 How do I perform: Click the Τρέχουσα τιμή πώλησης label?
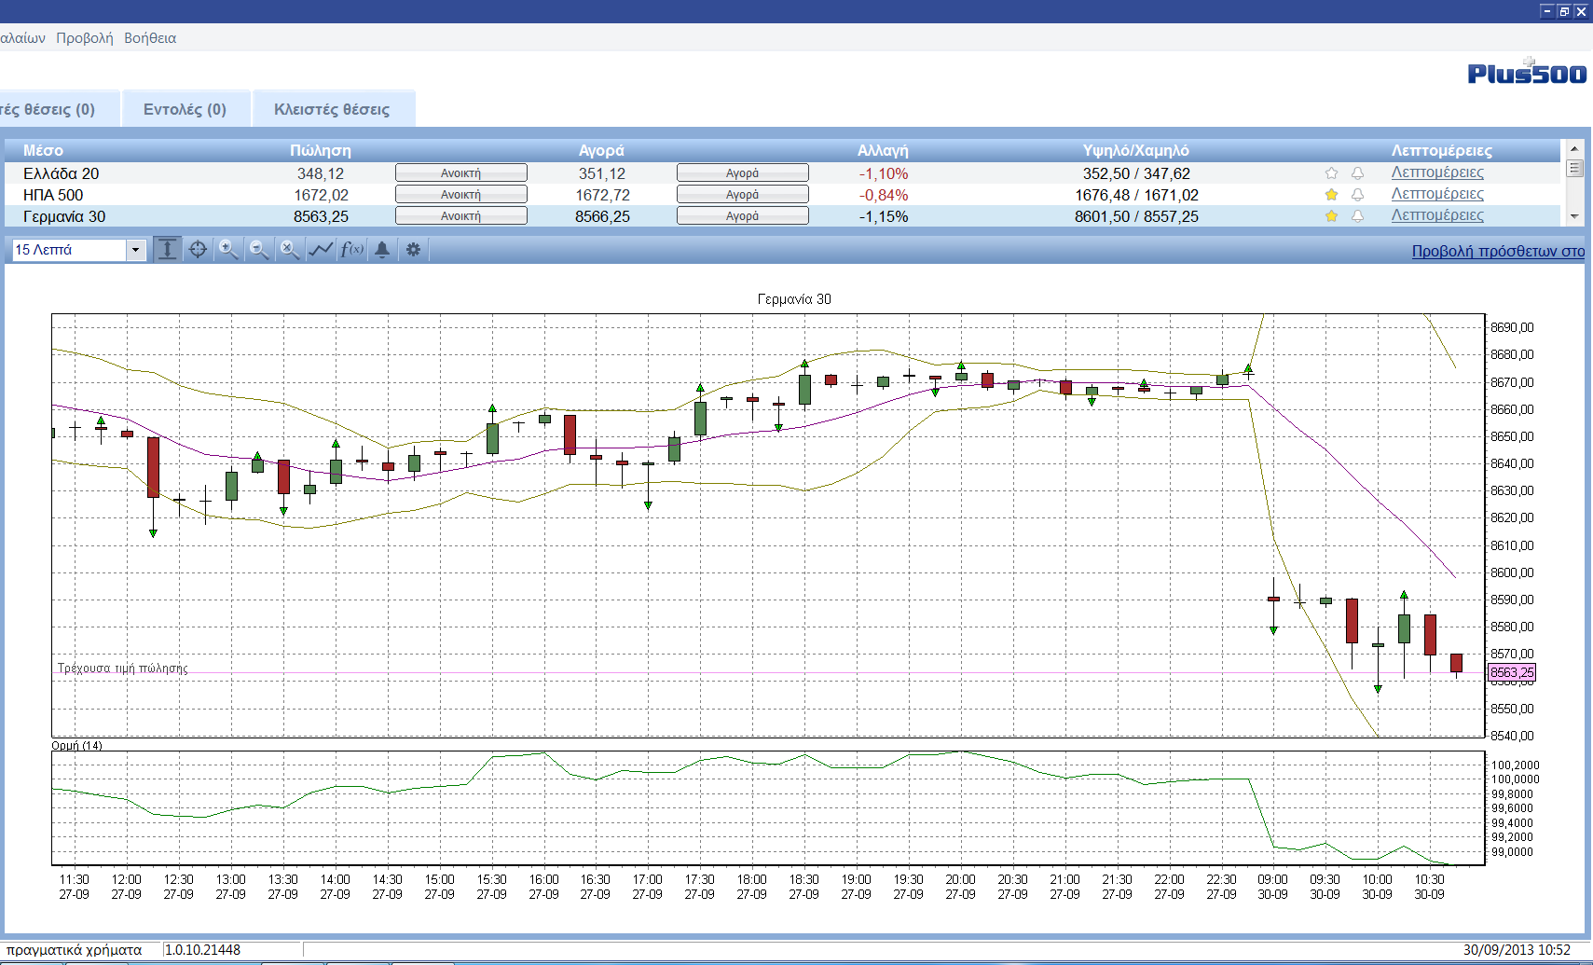click(123, 668)
